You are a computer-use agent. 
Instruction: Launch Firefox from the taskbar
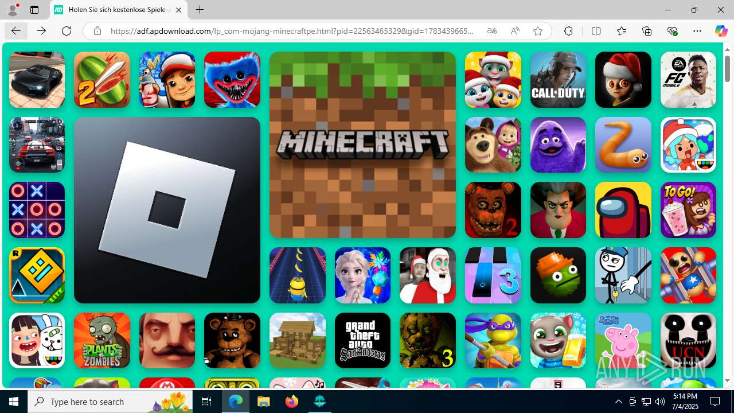292,402
